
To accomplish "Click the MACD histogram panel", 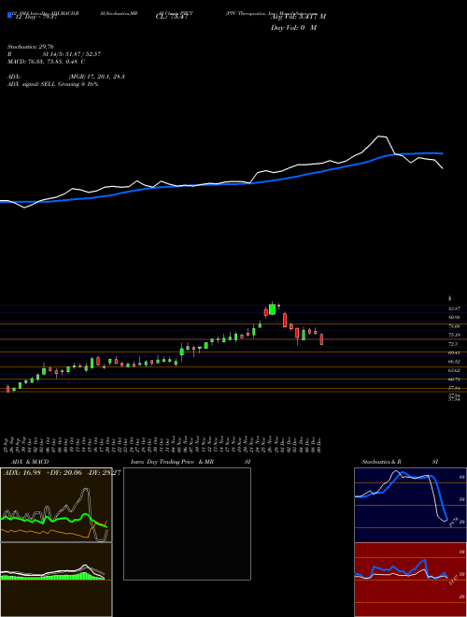I will [x=56, y=580].
